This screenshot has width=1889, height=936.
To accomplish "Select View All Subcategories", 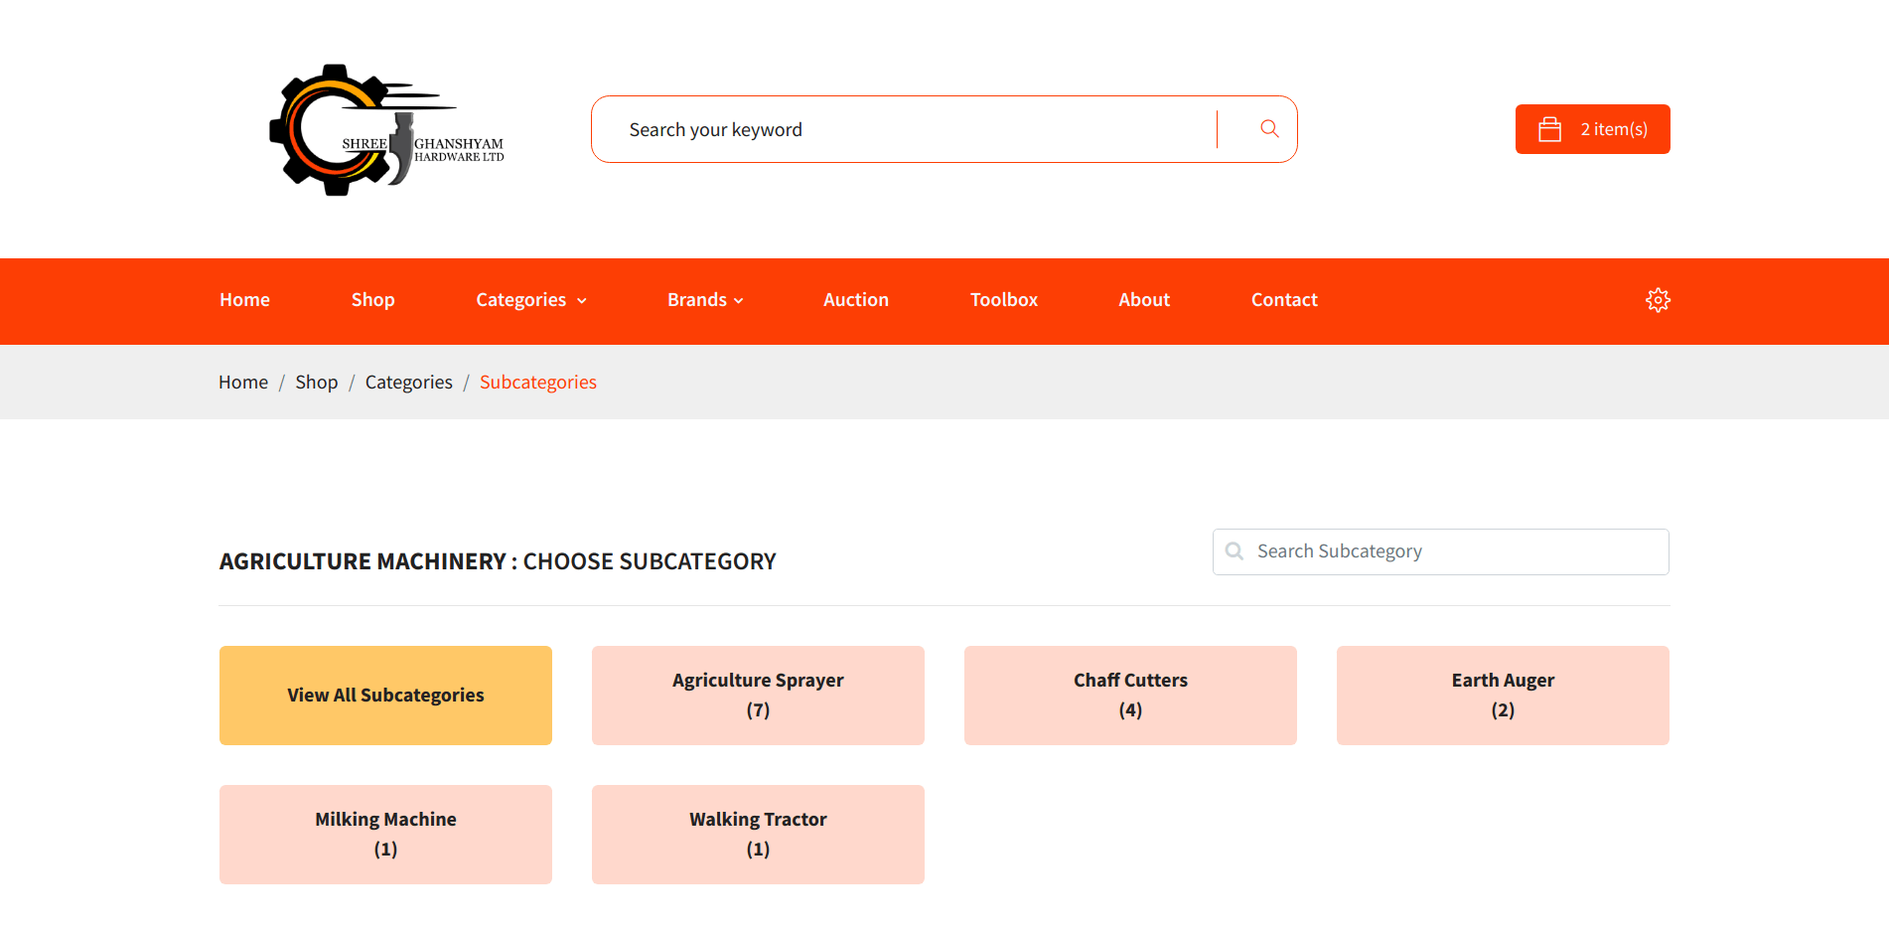I will click(x=385, y=695).
